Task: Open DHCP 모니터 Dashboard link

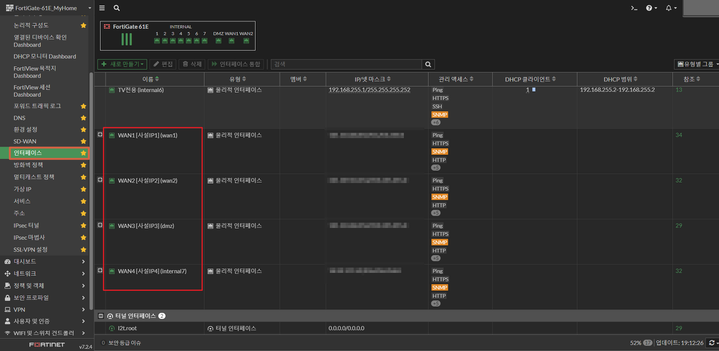Action: (45, 57)
